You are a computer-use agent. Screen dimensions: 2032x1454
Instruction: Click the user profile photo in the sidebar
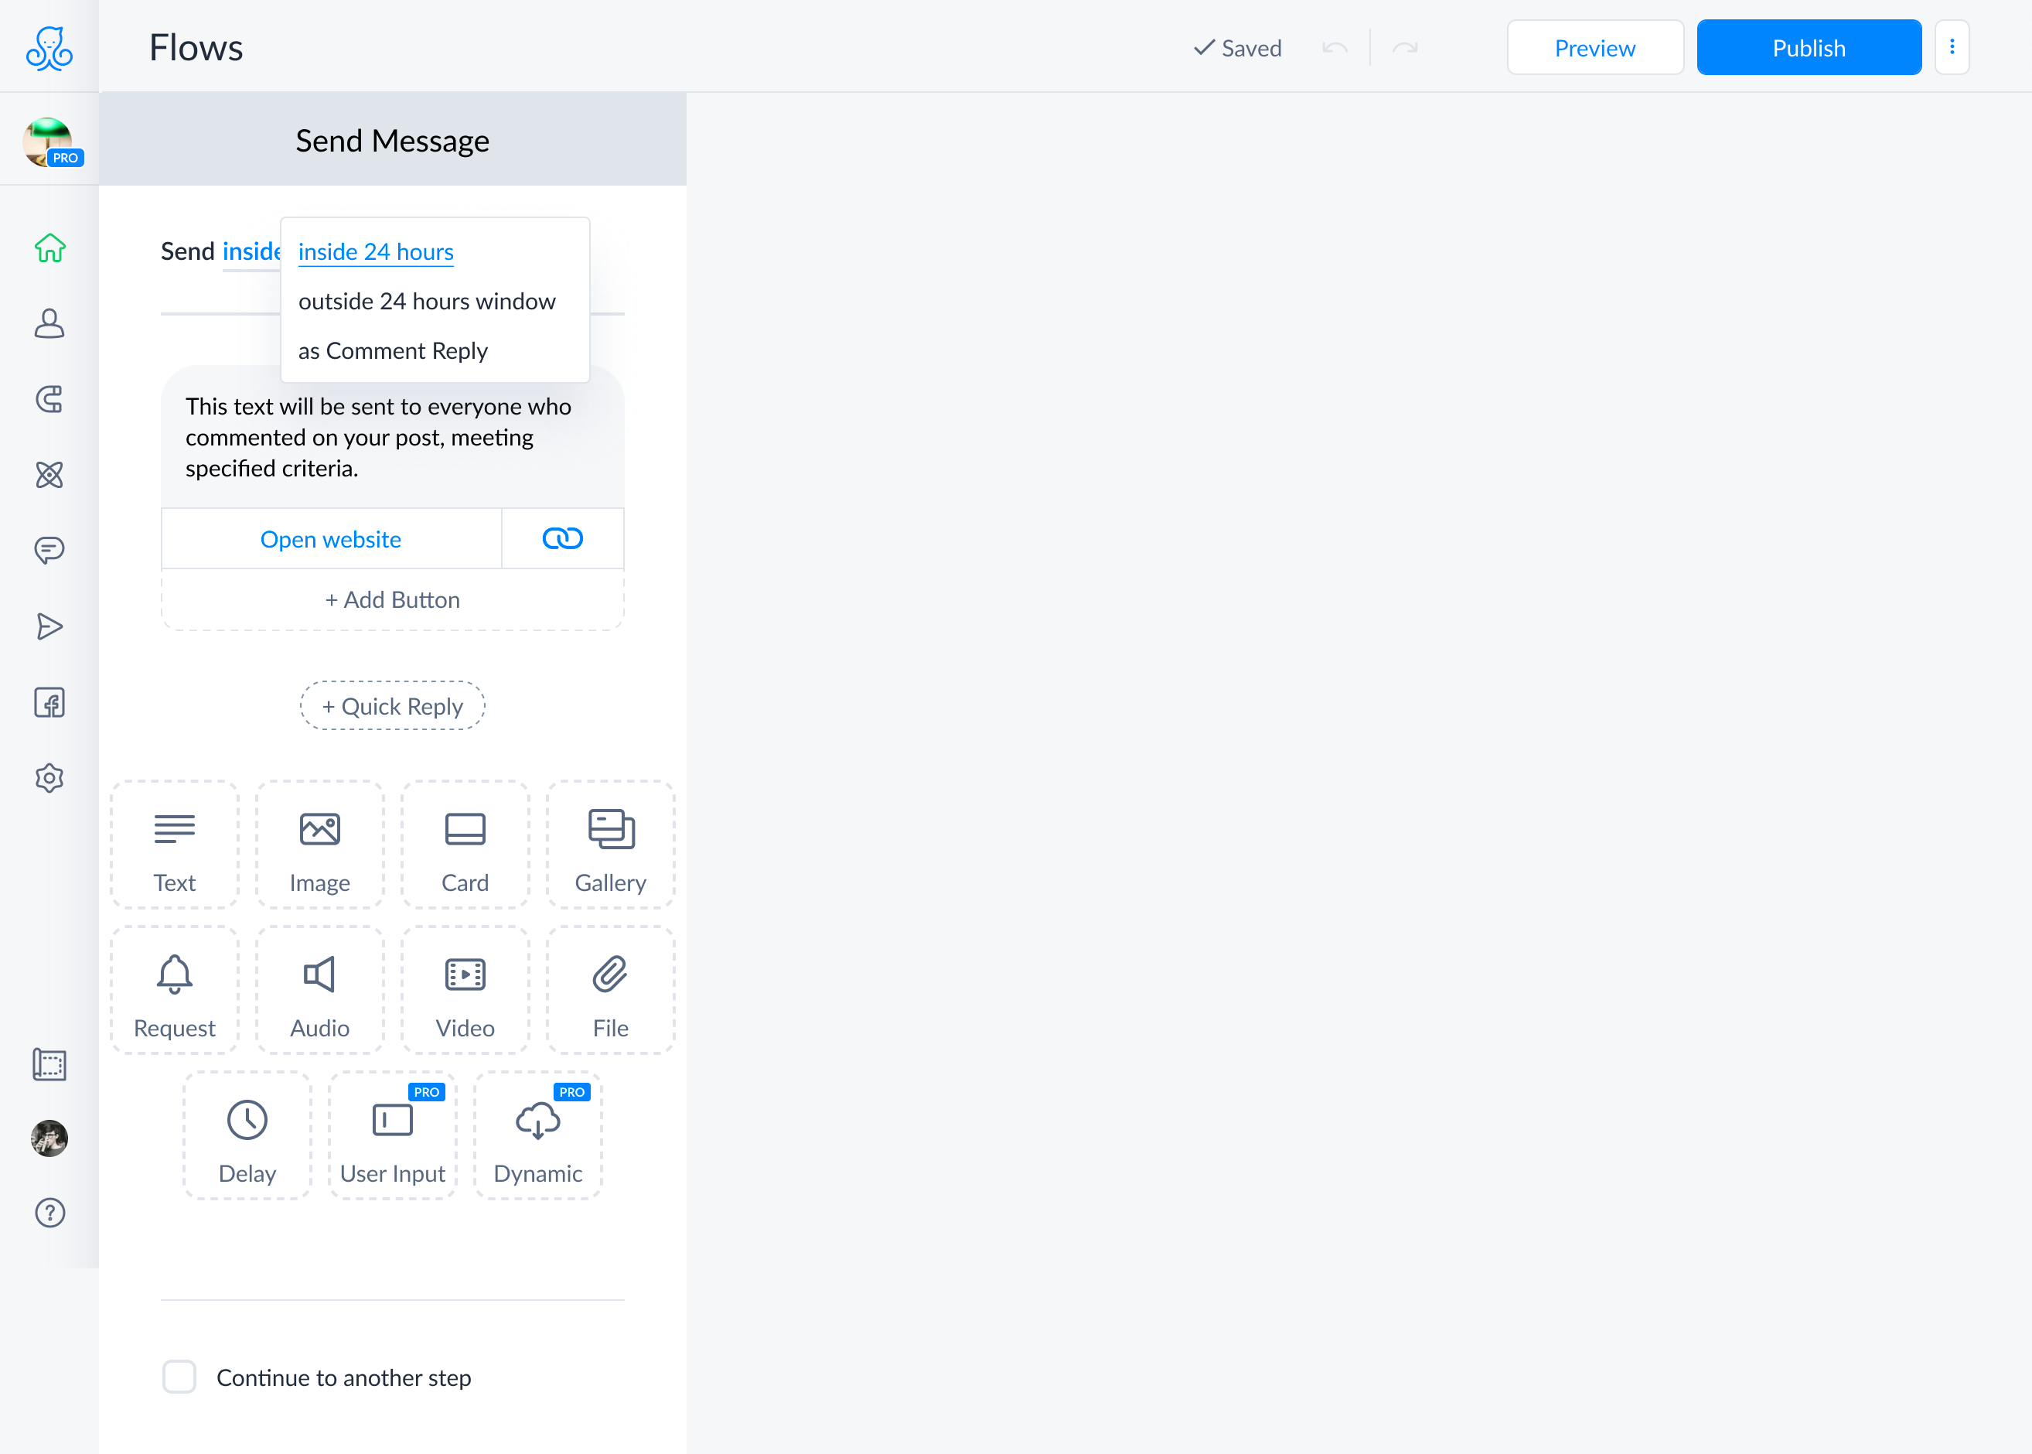[49, 1139]
